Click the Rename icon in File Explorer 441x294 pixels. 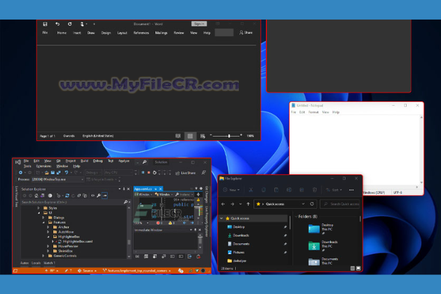(x=289, y=190)
